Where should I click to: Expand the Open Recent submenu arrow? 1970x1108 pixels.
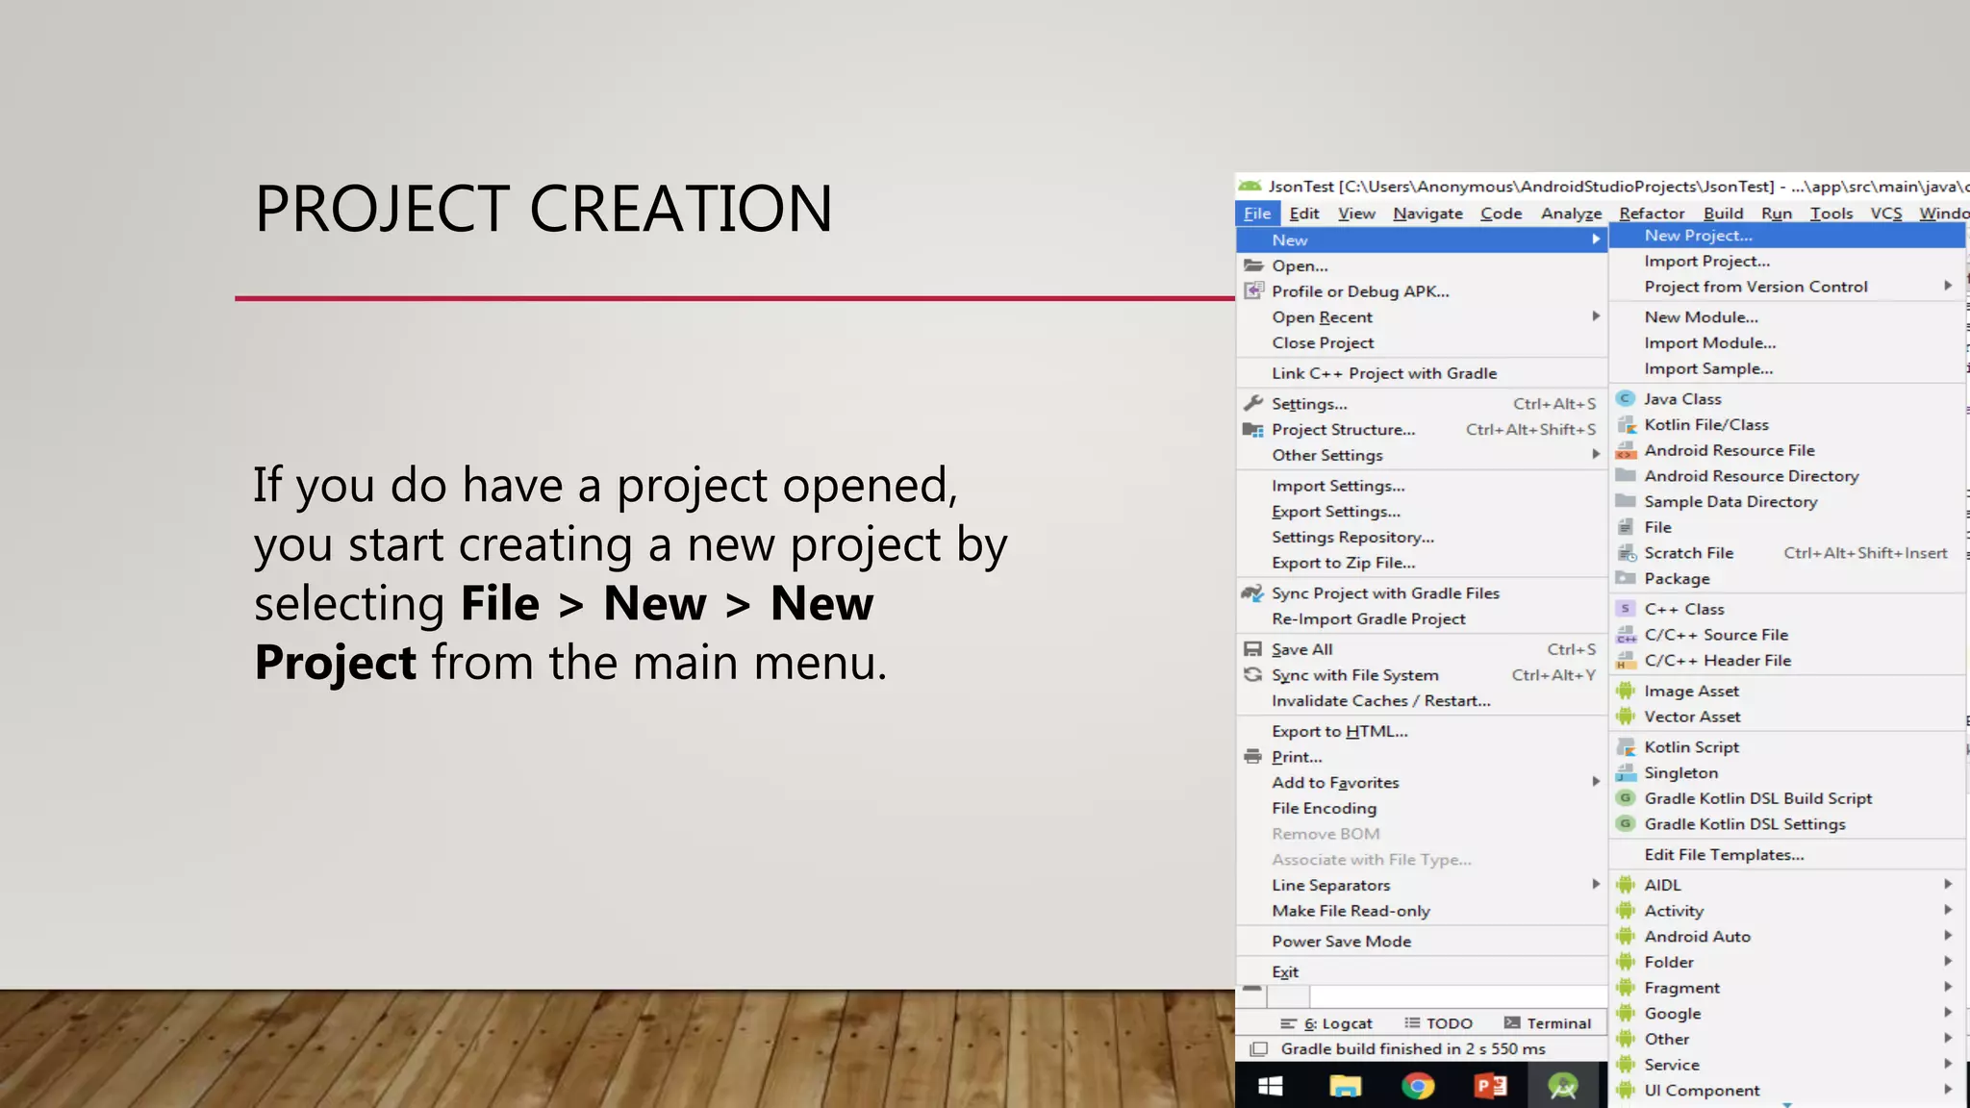[1596, 316]
